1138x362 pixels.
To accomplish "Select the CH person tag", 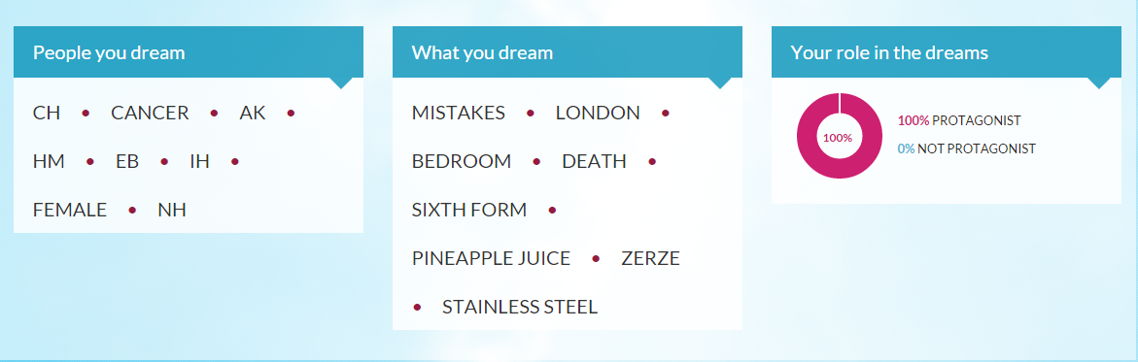I will click(47, 114).
